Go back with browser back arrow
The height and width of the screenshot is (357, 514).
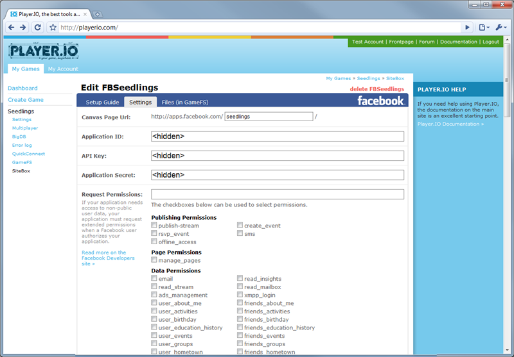pyautogui.click(x=11, y=28)
